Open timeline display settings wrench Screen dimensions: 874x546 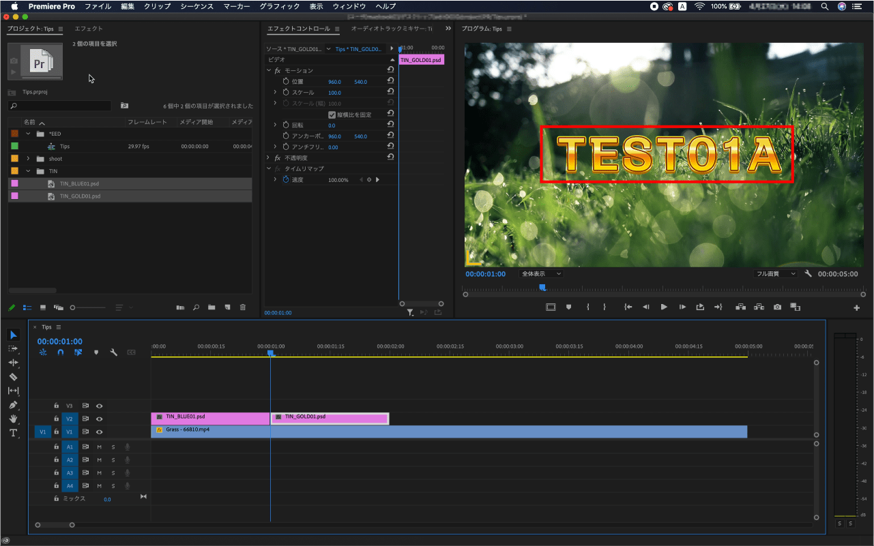114,352
